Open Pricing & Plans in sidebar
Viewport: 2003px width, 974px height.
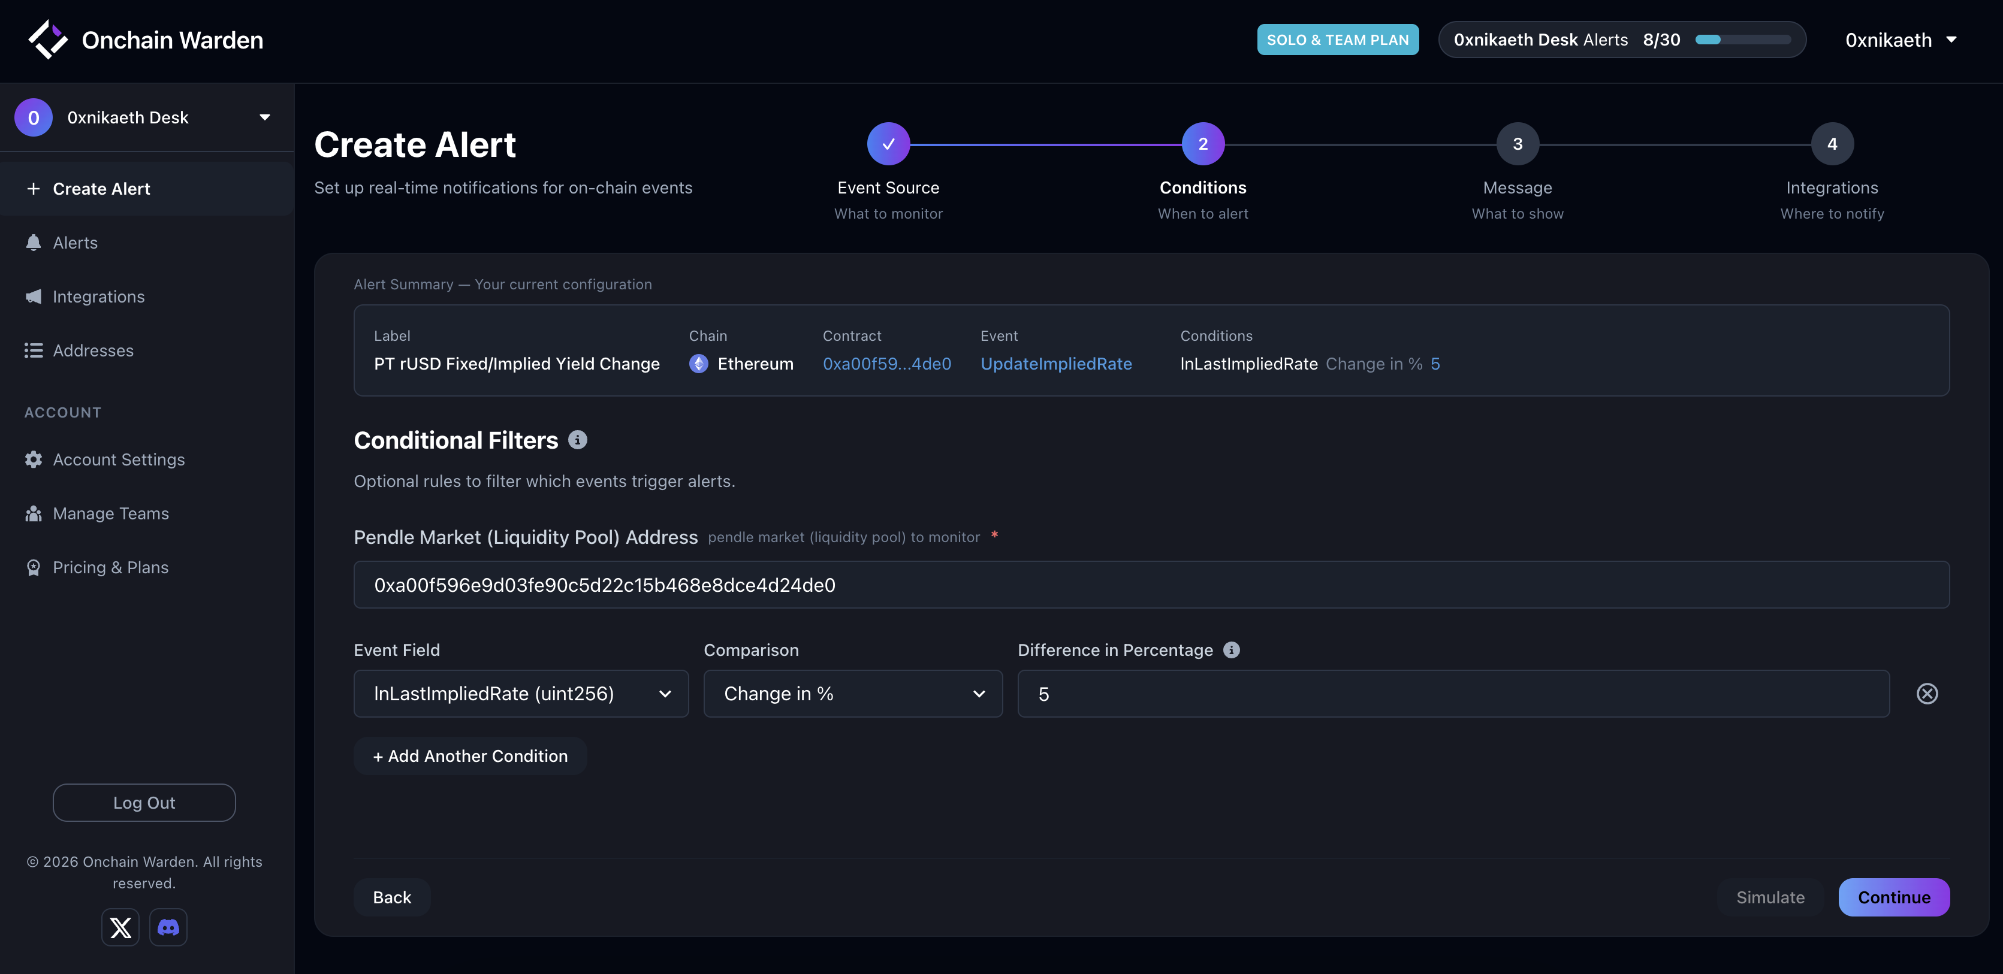[x=110, y=567]
